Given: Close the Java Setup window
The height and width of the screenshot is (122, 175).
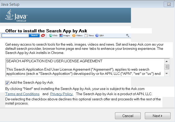Looking at the screenshot, I should click(x=167, y=4).
